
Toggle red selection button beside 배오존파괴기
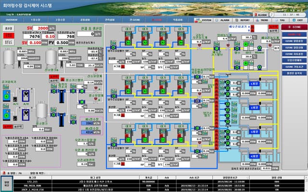coord(274,27)
